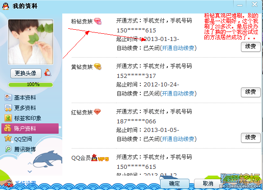Select the highlighted 账户资料 item
This screenshot has height=190, width=263.
click(30, 128)
